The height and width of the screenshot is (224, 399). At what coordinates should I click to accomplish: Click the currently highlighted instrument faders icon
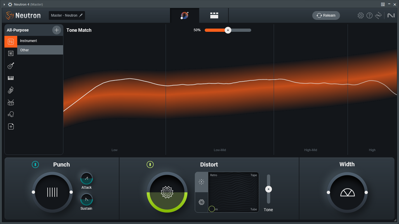[11, 41]
